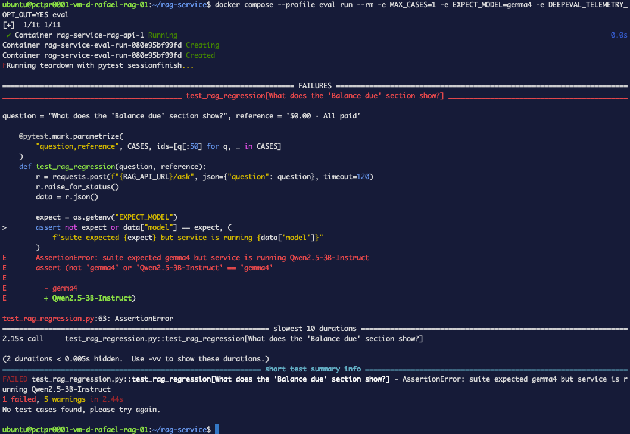Image resolution: width=630 pixels, height=434 pixels.
Task: Click the '[+] 1/1t 1/11' progress line
Action: [32, 25]
